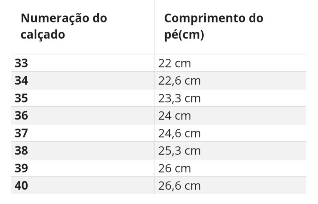Select shoe size 40 cell
318x204 pixels.
[x=22, y=185]
